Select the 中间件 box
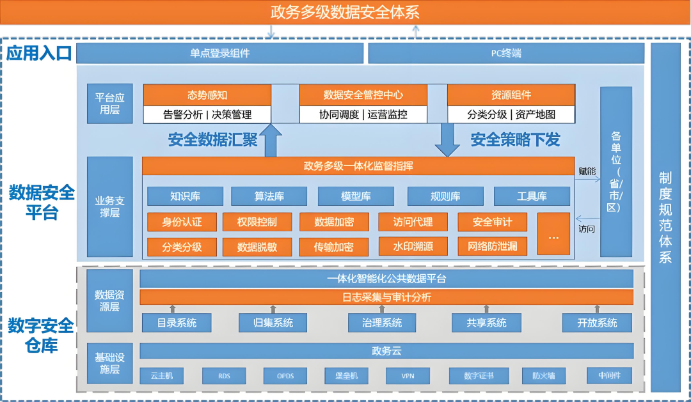The height and width of the screenshot is (402, 691). [x=610, y=375]
